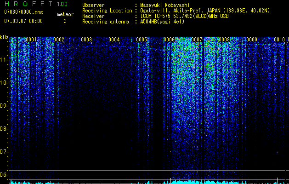Click the 0007 minute time marker

pyautogui.click(x=197, y=40)
